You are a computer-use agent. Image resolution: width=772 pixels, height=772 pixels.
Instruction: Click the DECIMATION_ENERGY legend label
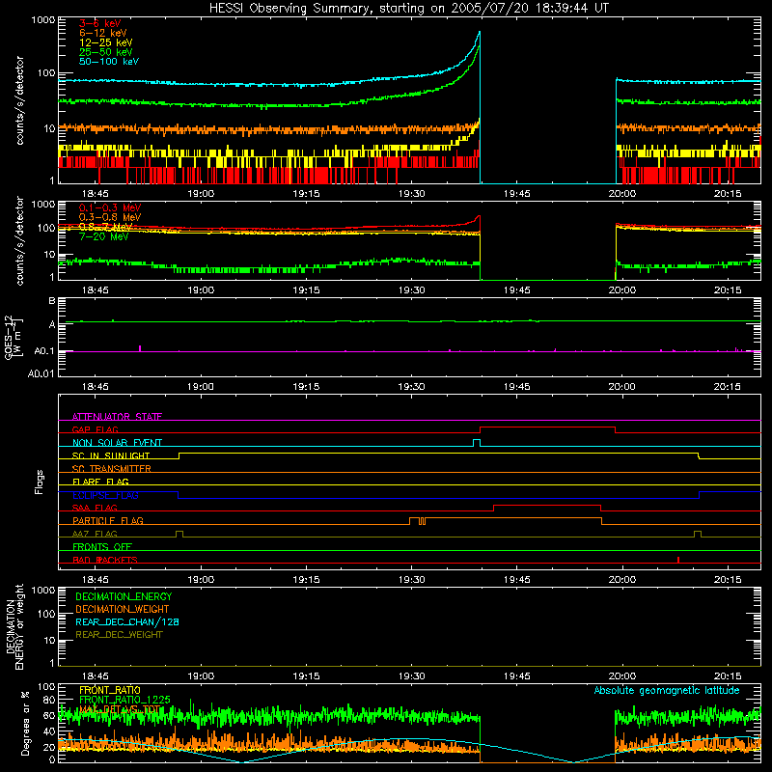pyautogui.click(x=124, y=596)
